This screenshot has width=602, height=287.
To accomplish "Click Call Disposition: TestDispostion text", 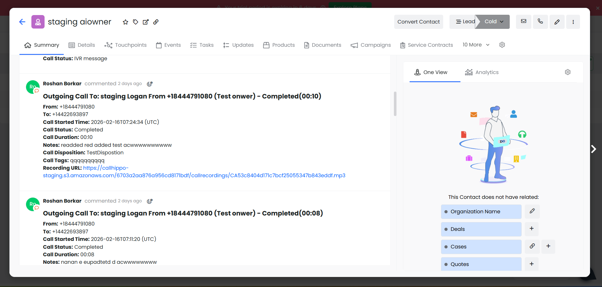I will (83, 152).
